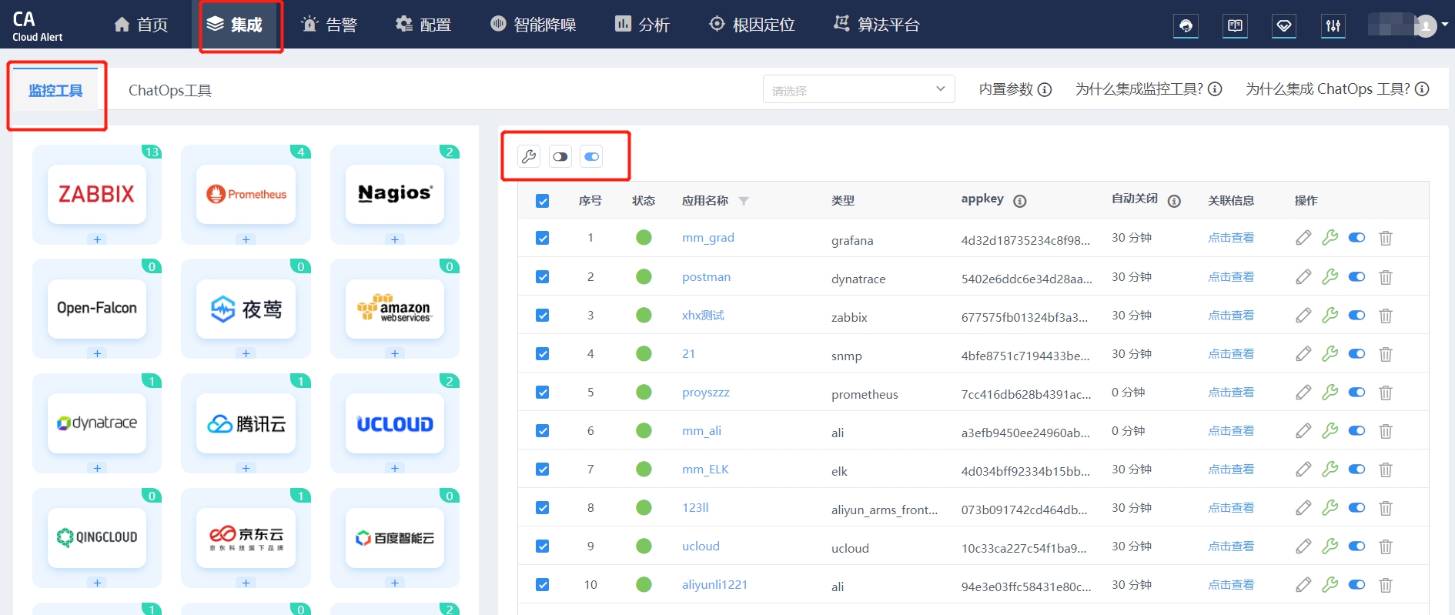Open the 算法平台 navigation menu

877,25
